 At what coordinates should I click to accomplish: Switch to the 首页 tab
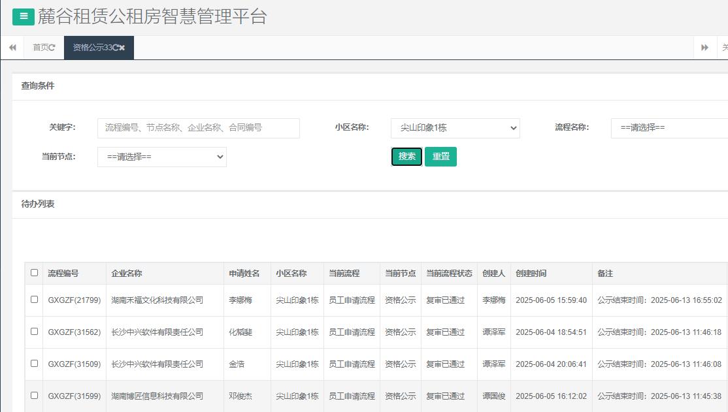coord(41,48)
